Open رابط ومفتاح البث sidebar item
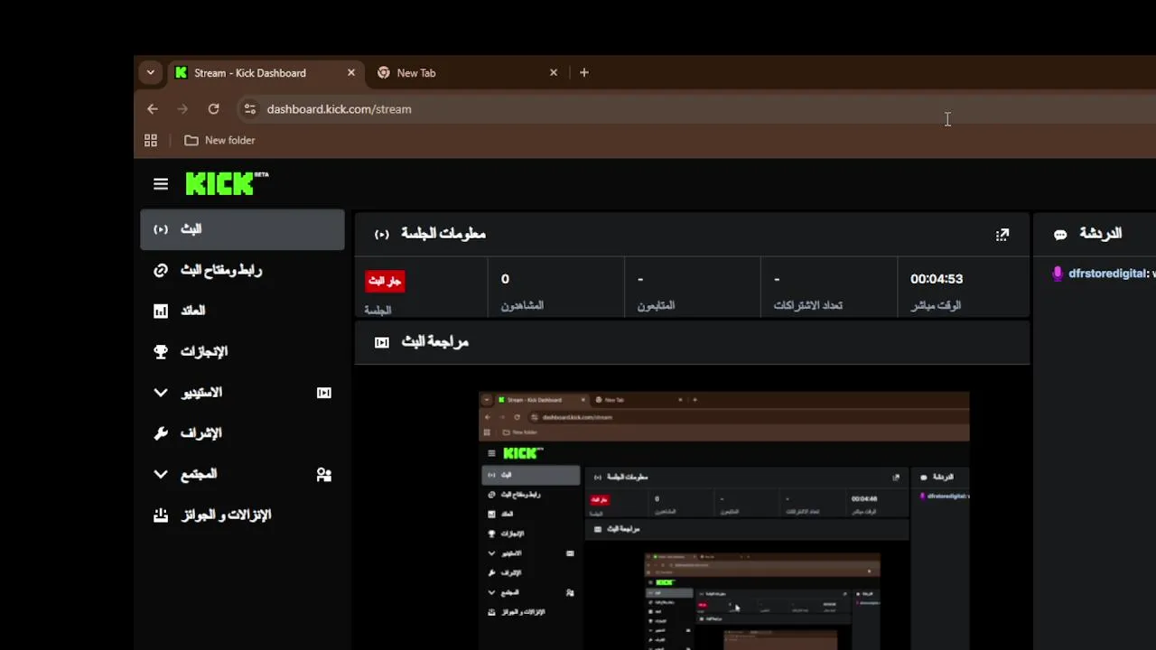This screenshot has width=1156, height=650. pyautogui.click(x=242, y=270)
